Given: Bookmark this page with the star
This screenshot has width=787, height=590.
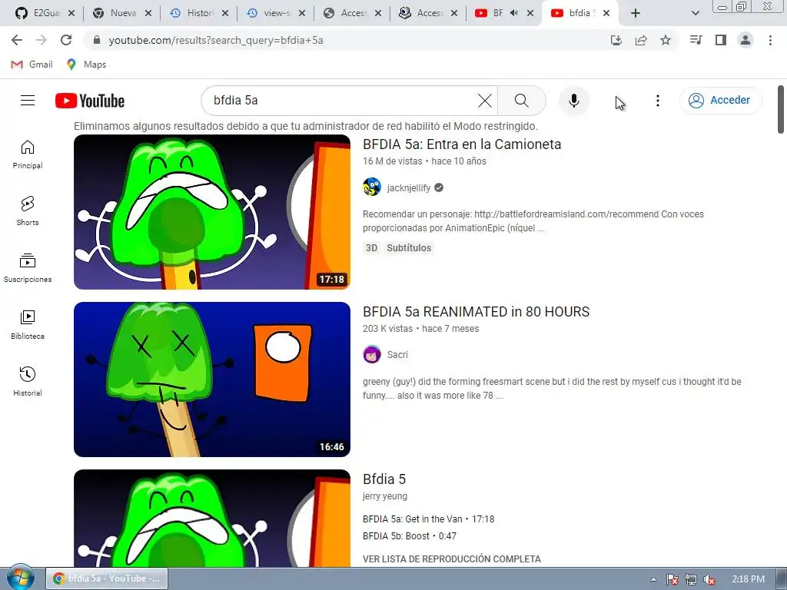Looking at the screenshot, I should (666, 40).
